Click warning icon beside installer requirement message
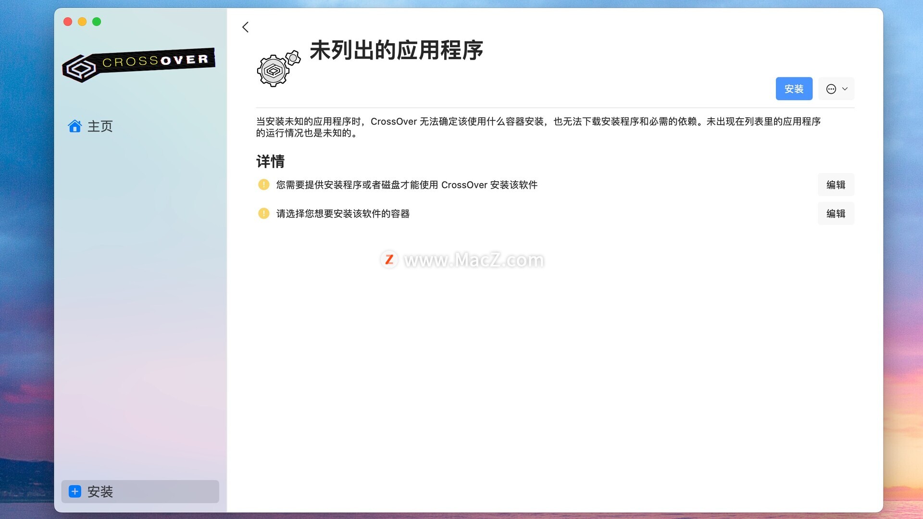The image size is (923, 519). point(263,185)
